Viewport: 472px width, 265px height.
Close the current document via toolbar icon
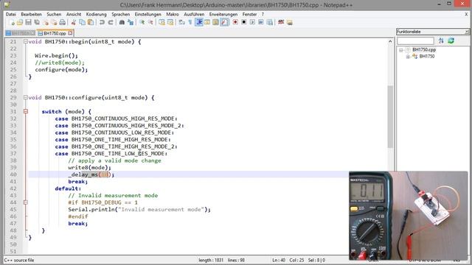[46, 22]
